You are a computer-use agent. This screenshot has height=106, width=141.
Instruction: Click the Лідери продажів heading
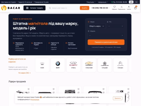click(17, 82)
